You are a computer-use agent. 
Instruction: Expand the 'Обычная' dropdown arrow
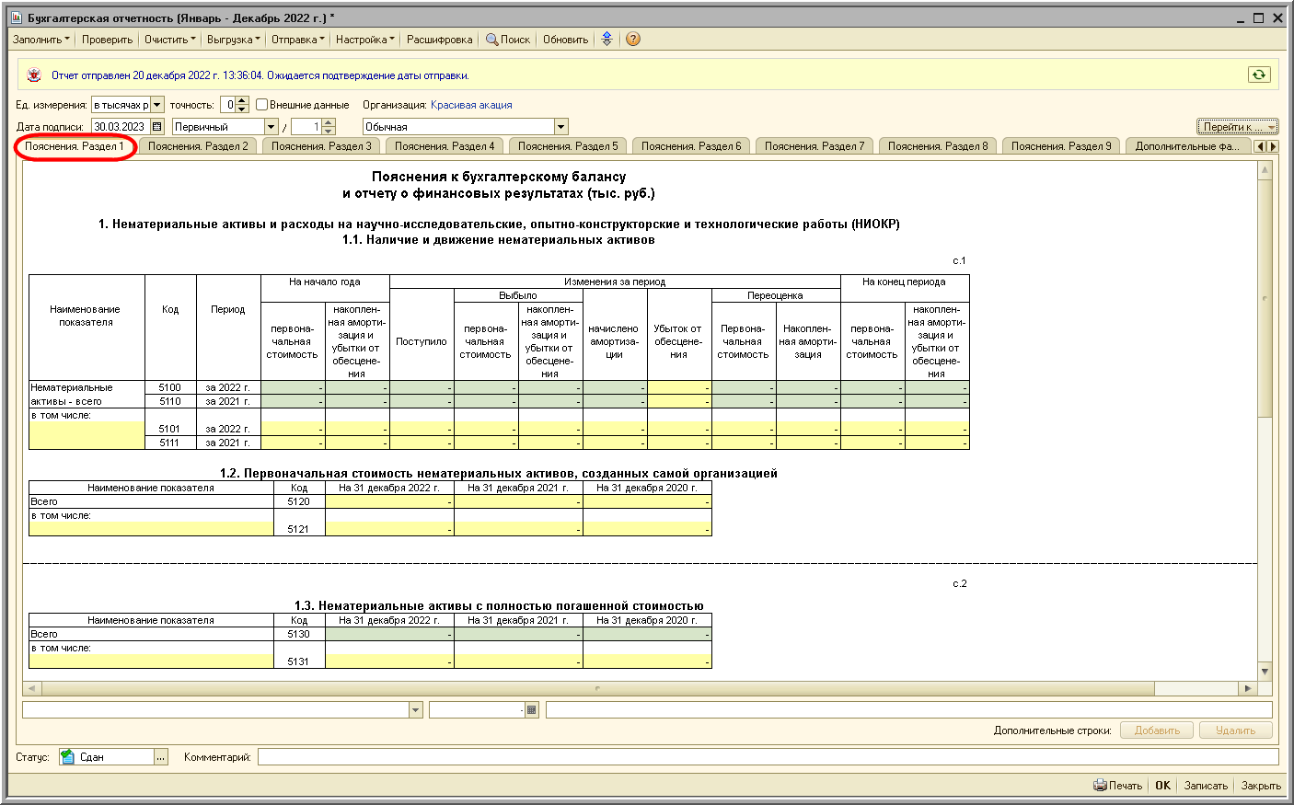[561, 127]
